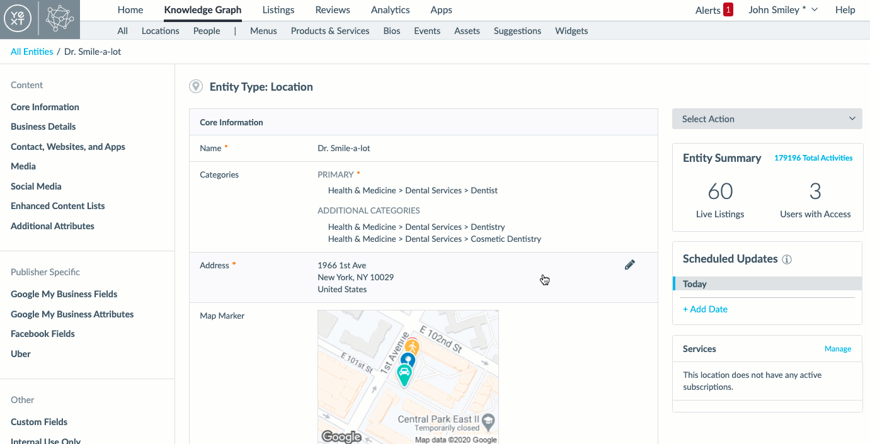Select Products & Services in the sub-navigation

coord(330,31)
